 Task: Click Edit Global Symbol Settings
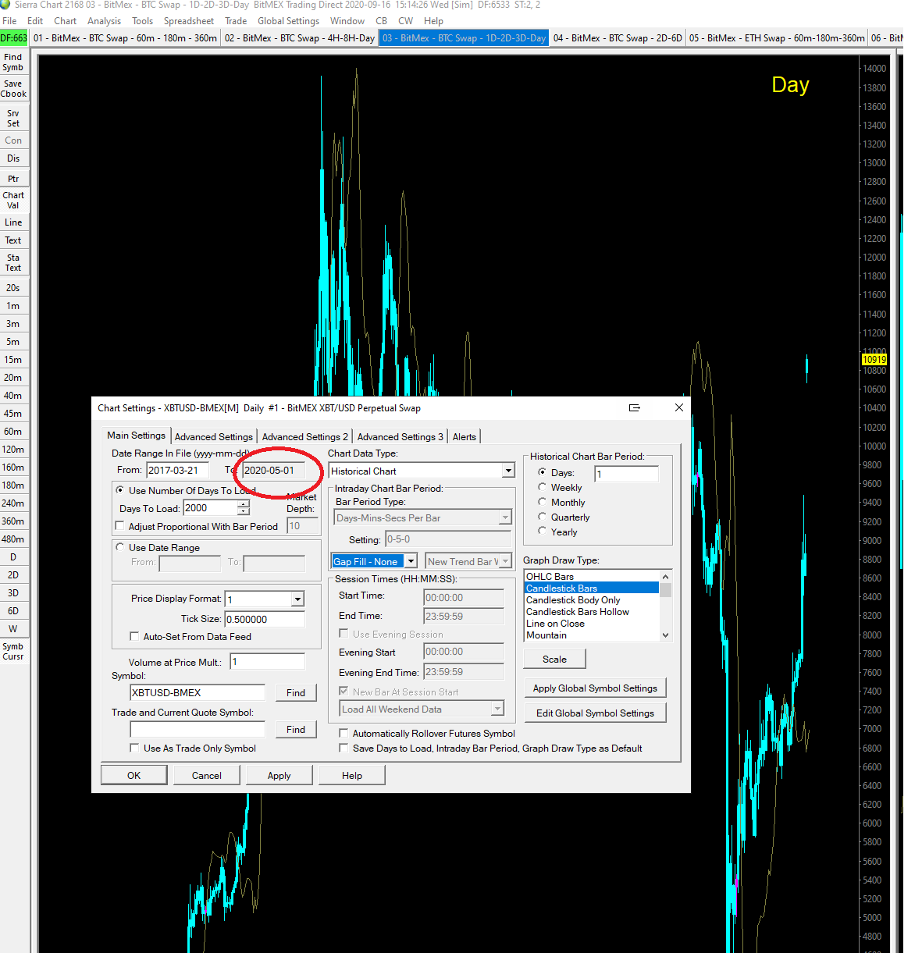coord(595,713)
